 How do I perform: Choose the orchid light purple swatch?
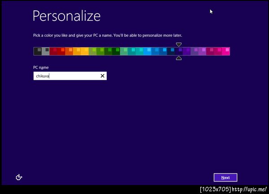203,51
